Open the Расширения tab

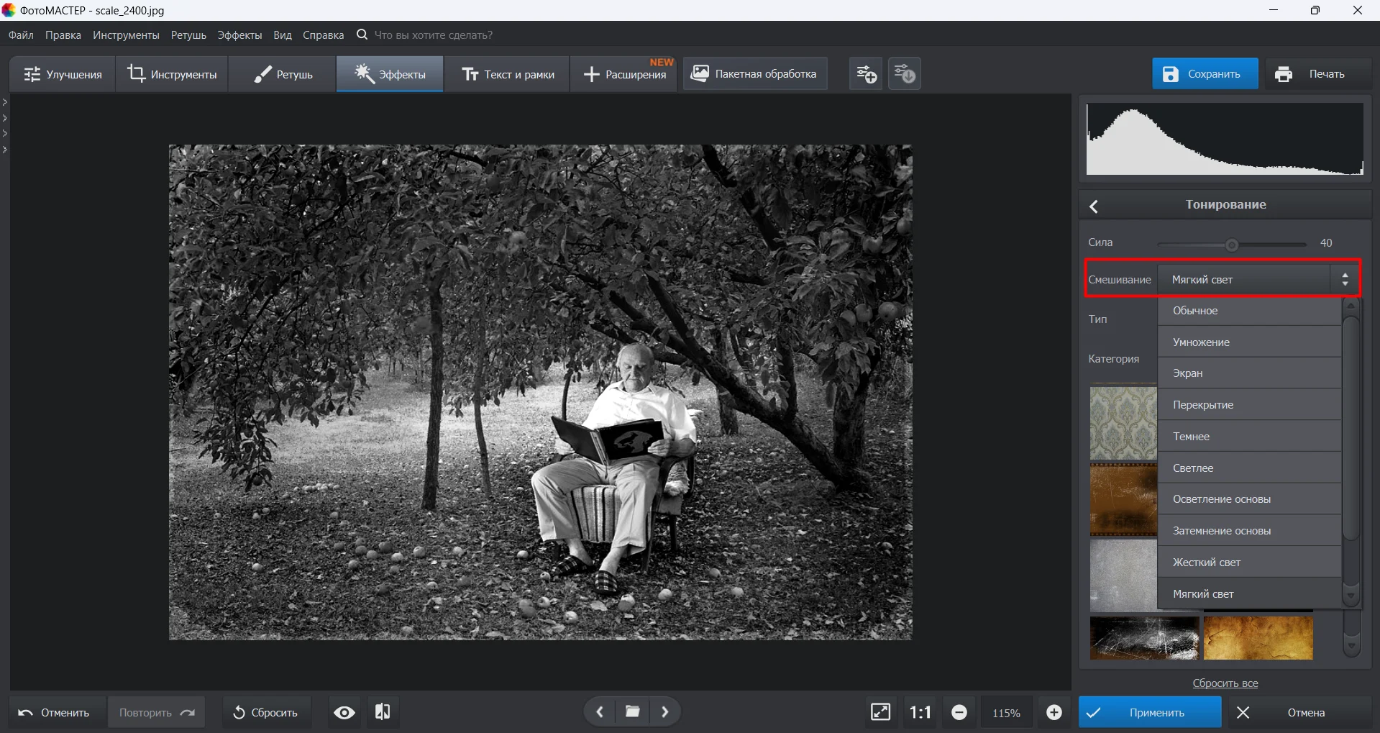click(x=624, y=74)
